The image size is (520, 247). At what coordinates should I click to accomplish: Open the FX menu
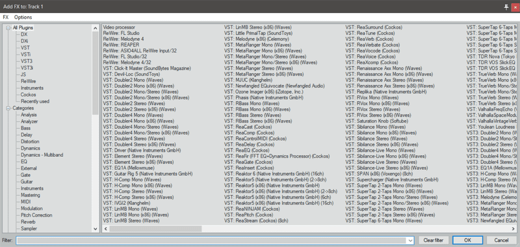click(x=6, y=18)
